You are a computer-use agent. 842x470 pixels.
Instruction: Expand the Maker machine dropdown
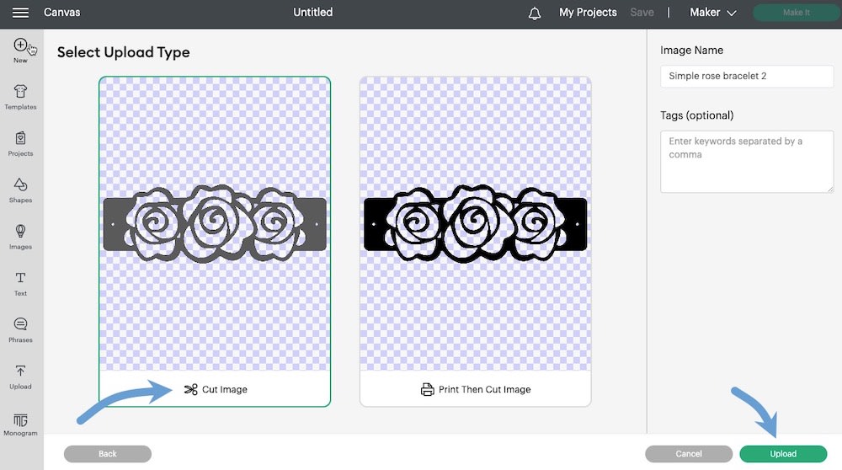(x=712, y=13)
